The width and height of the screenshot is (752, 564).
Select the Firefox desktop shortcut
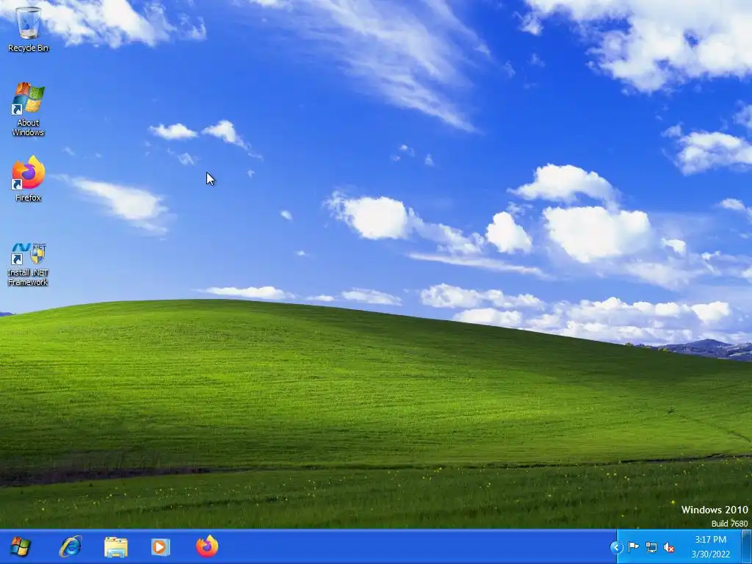click(29, 178)
